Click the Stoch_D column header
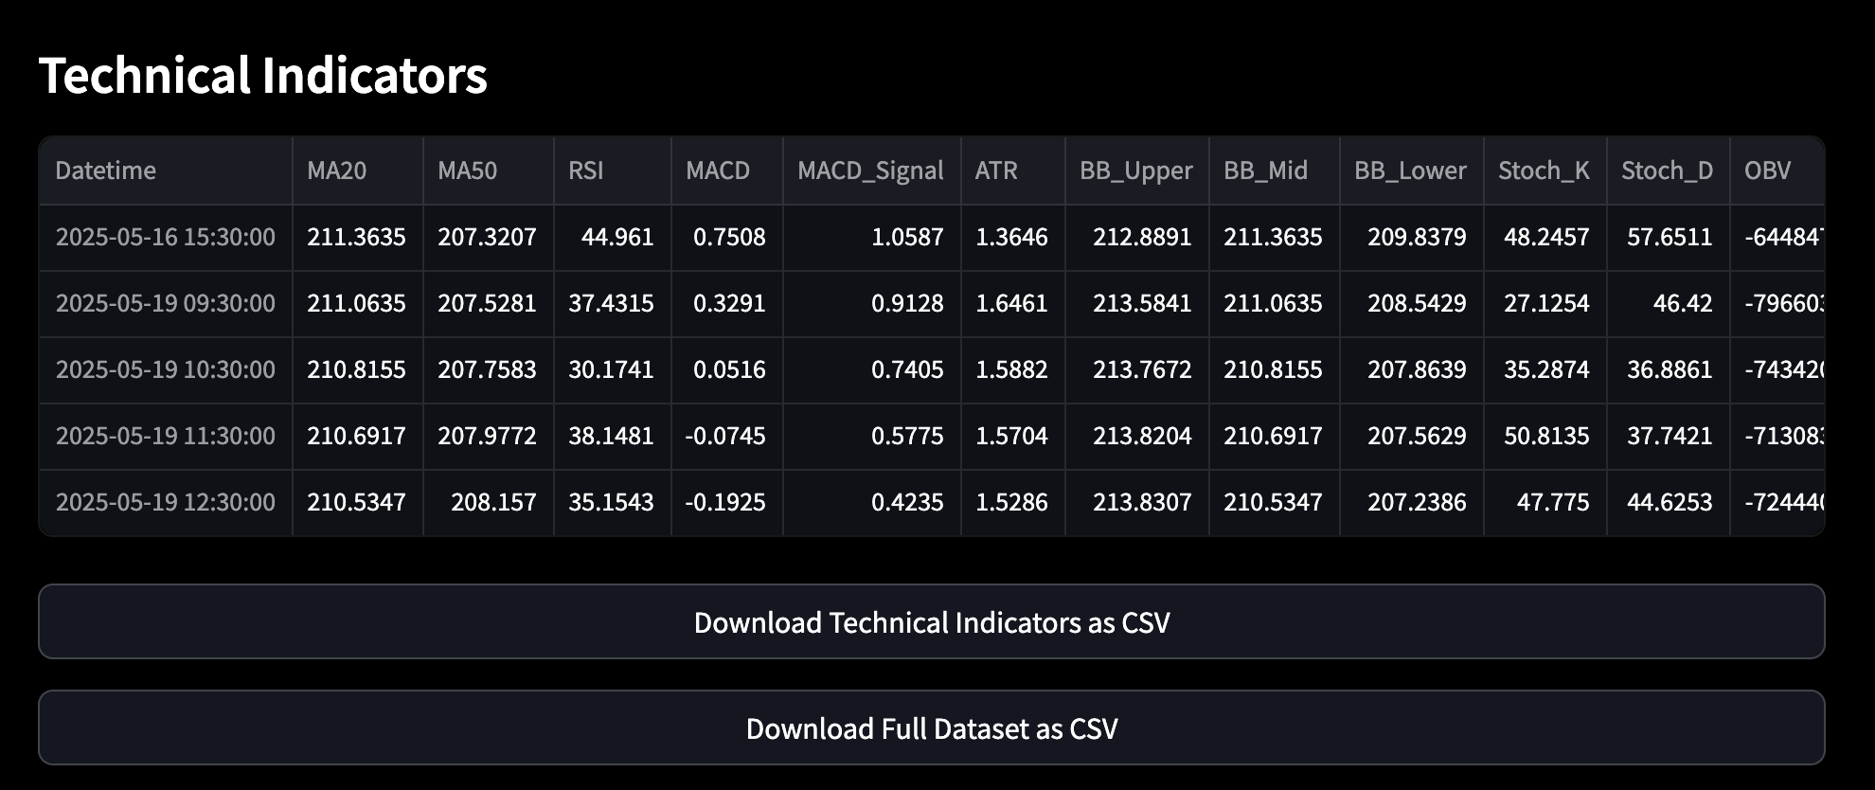The height and width of the screenshot is (790, 1875). pos(1669,171)
